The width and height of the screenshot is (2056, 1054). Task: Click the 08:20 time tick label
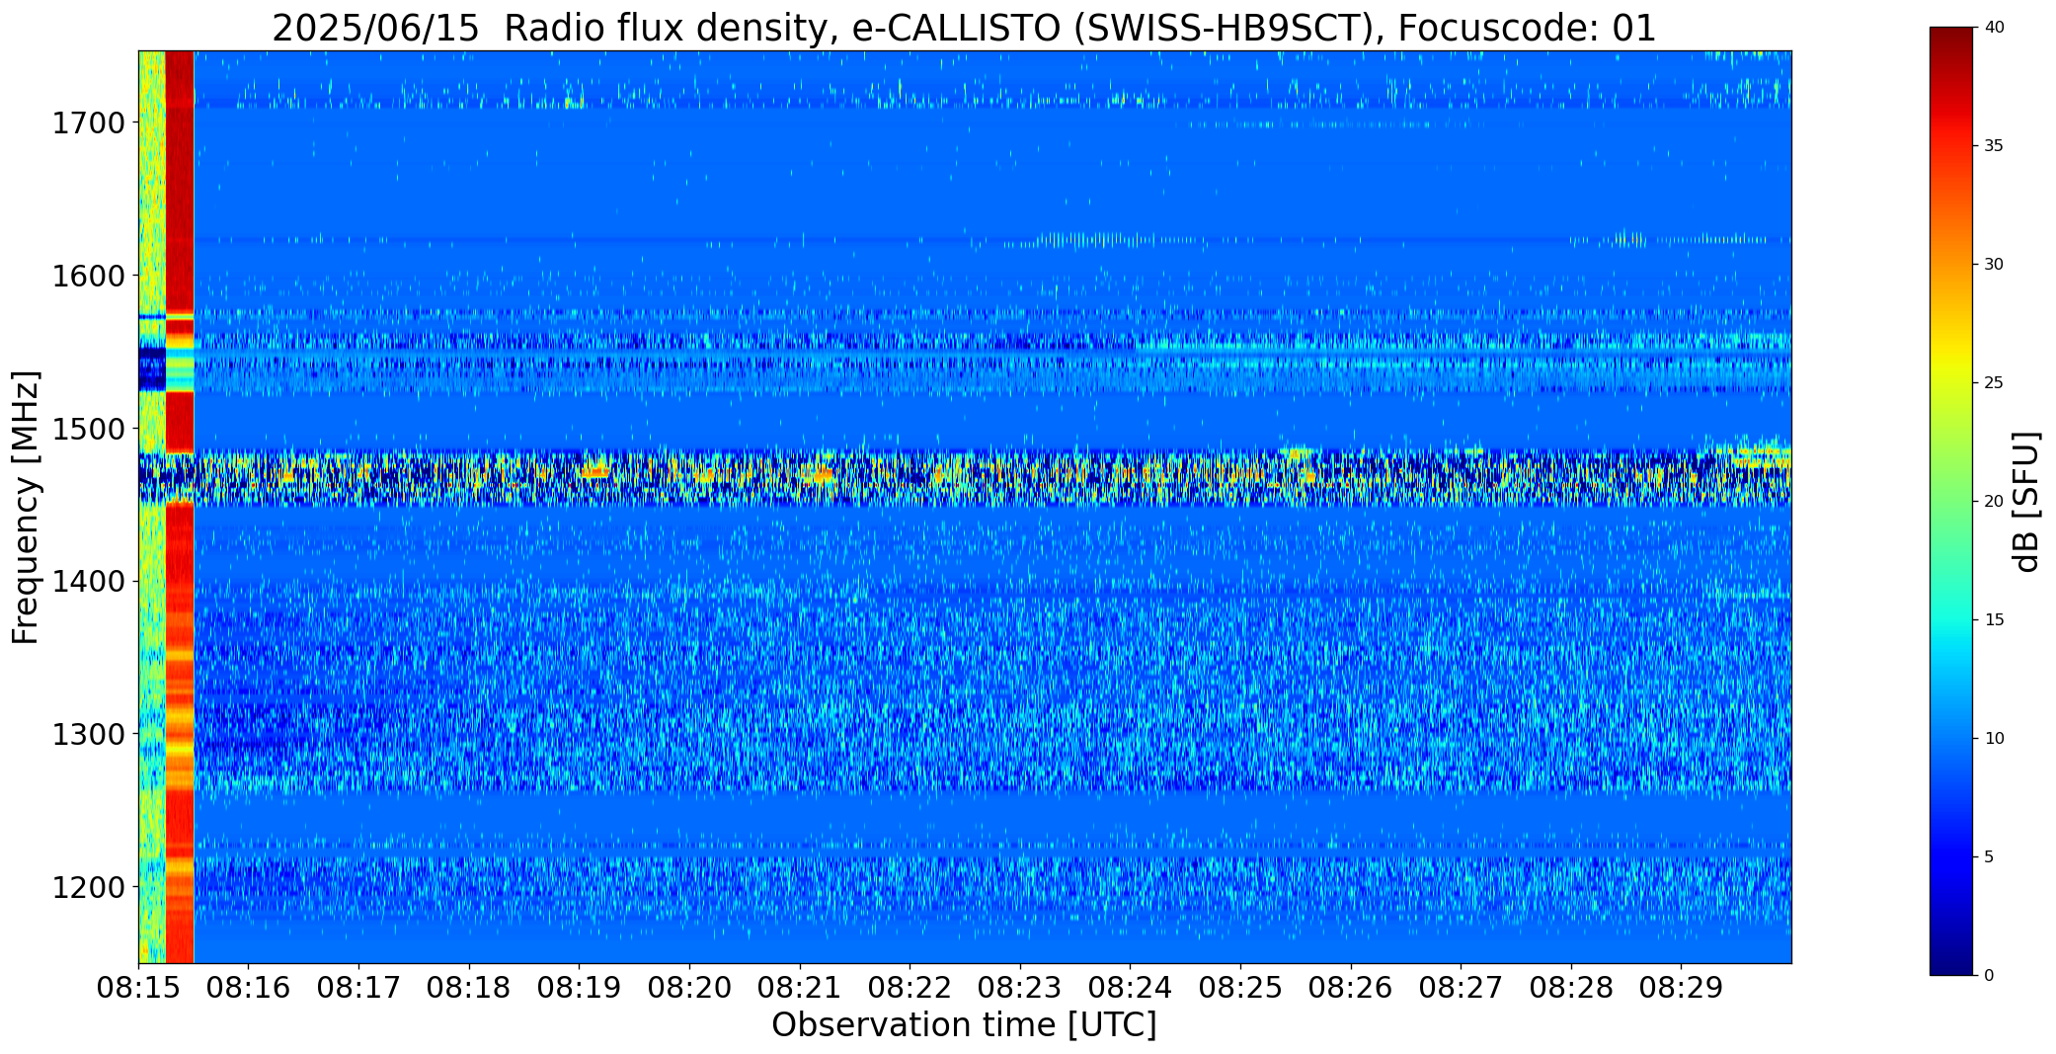[x=689, y=988]
